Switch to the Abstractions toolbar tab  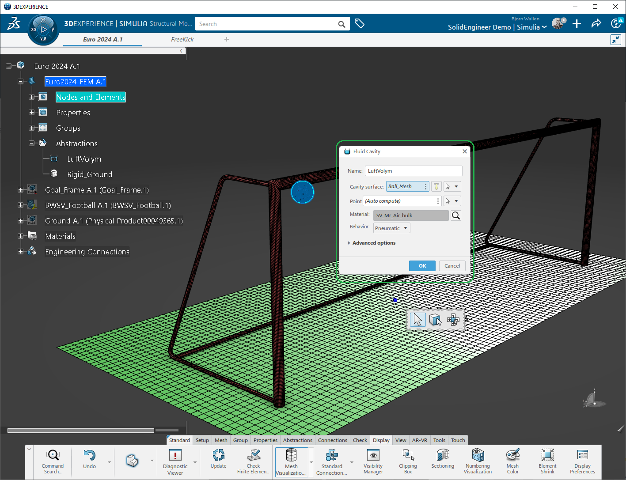(x=297, y=440)
